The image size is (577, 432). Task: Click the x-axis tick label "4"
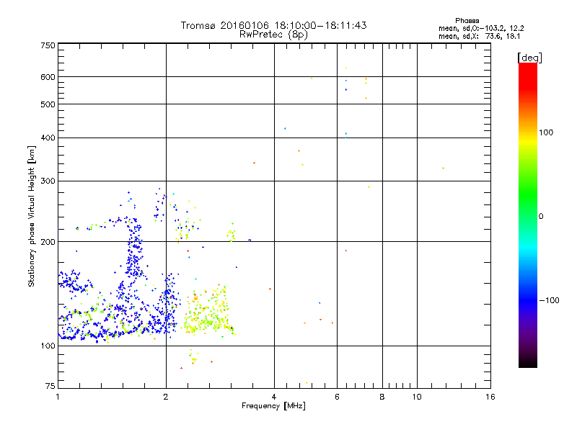point(274,397)
